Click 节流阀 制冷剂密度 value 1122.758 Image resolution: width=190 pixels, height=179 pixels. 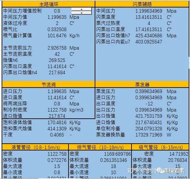point(57,110)
